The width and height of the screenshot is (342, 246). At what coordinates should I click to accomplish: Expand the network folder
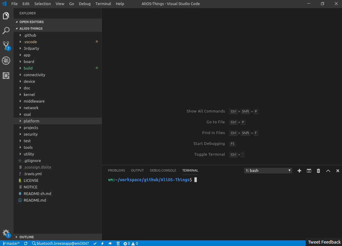tap(58, 108)
